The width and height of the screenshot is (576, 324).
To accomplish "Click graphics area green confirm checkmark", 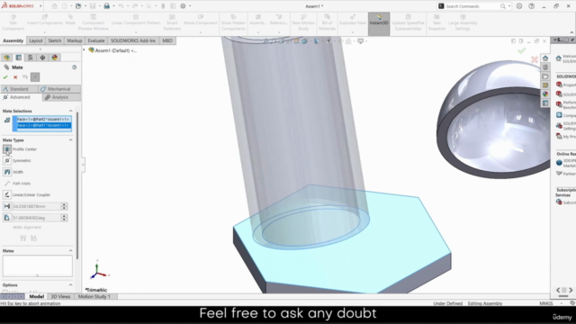I will pos(521,51).
